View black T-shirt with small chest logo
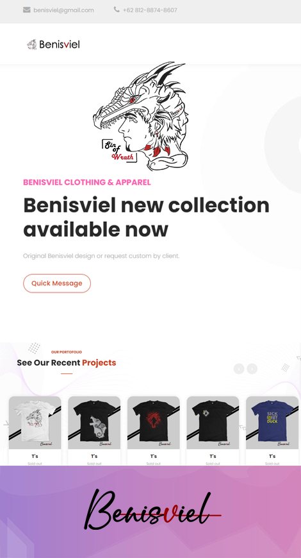Viewport: 301px width, 558px height. pos(213,423)
